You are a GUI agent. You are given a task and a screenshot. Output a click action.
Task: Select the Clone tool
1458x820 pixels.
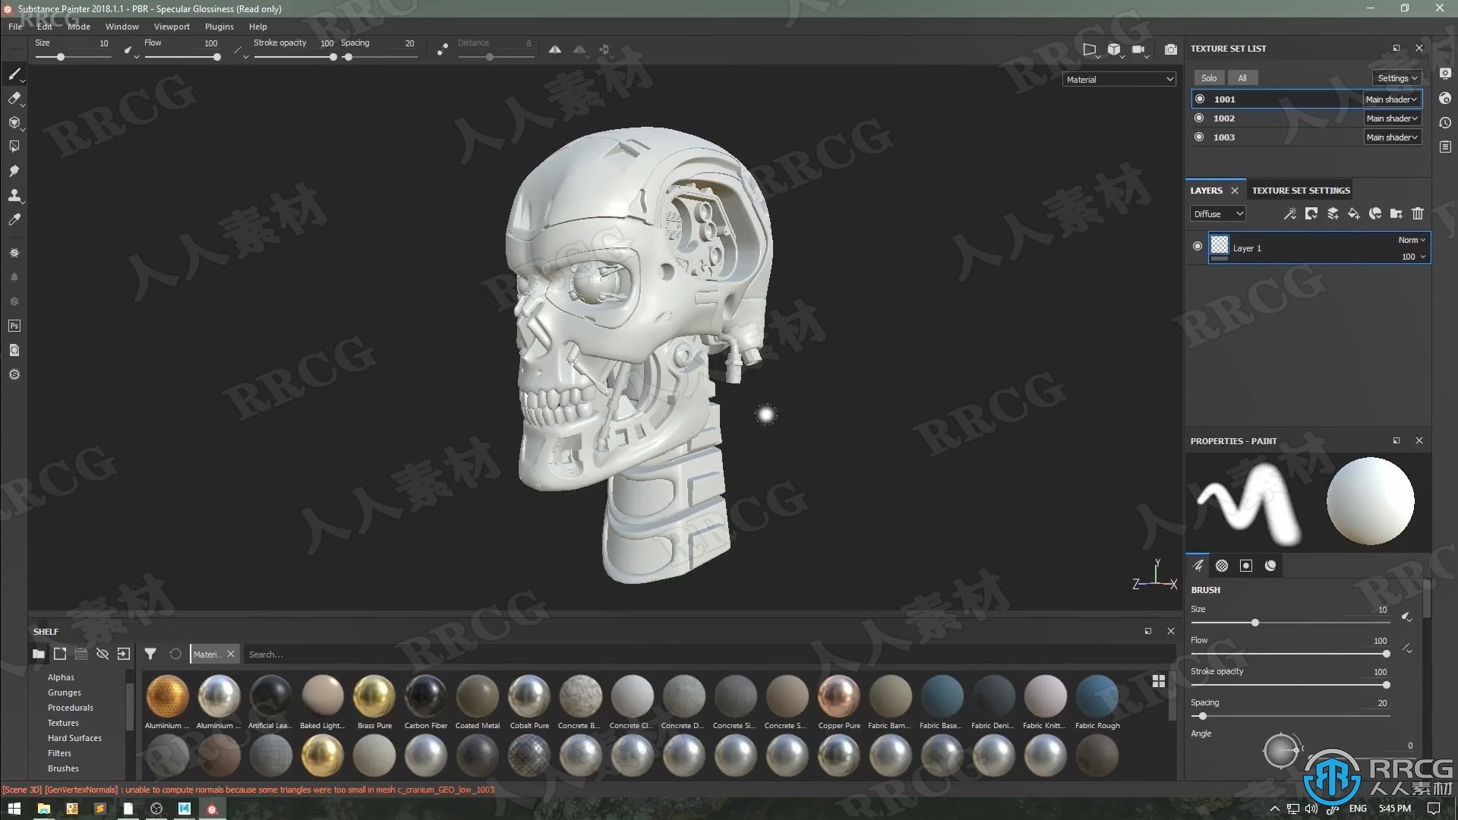click(x=14, y=195)
